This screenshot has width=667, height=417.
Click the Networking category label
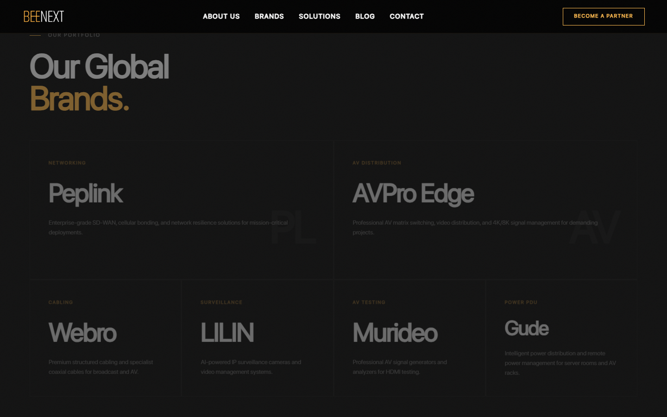pyautogui.click(x=67, y=163)
